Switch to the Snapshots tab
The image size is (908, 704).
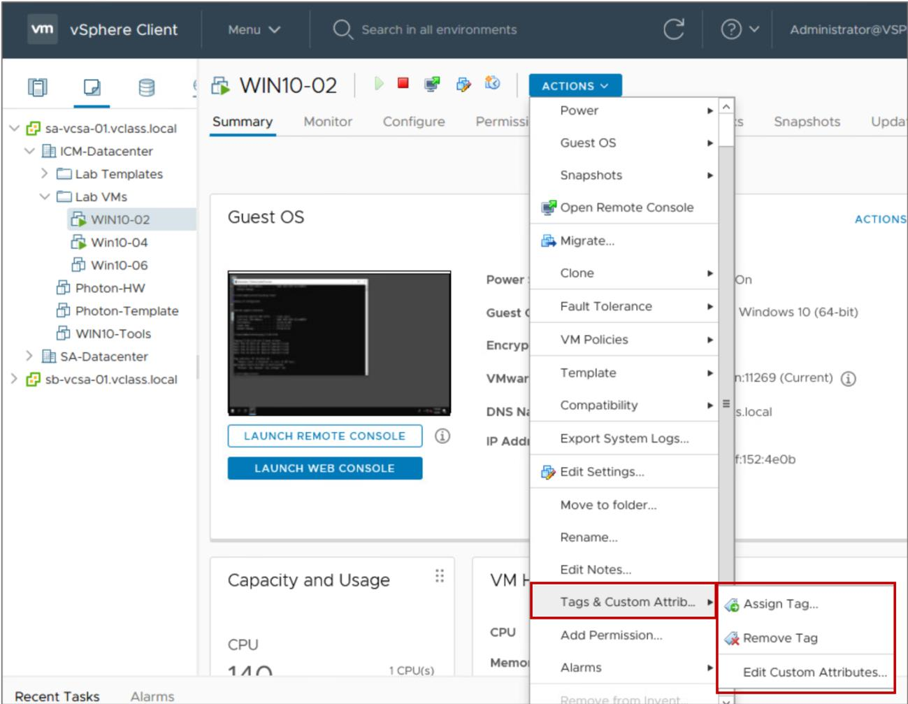(x=807, y=122)
